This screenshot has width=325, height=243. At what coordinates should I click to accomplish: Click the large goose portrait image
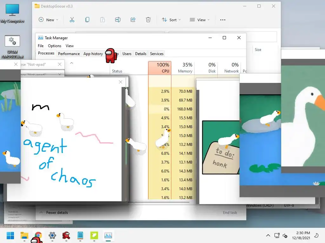303,116
